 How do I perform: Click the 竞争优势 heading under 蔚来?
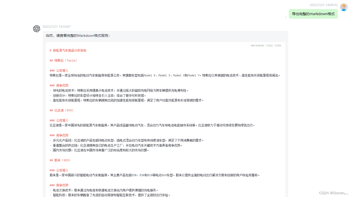59,185
